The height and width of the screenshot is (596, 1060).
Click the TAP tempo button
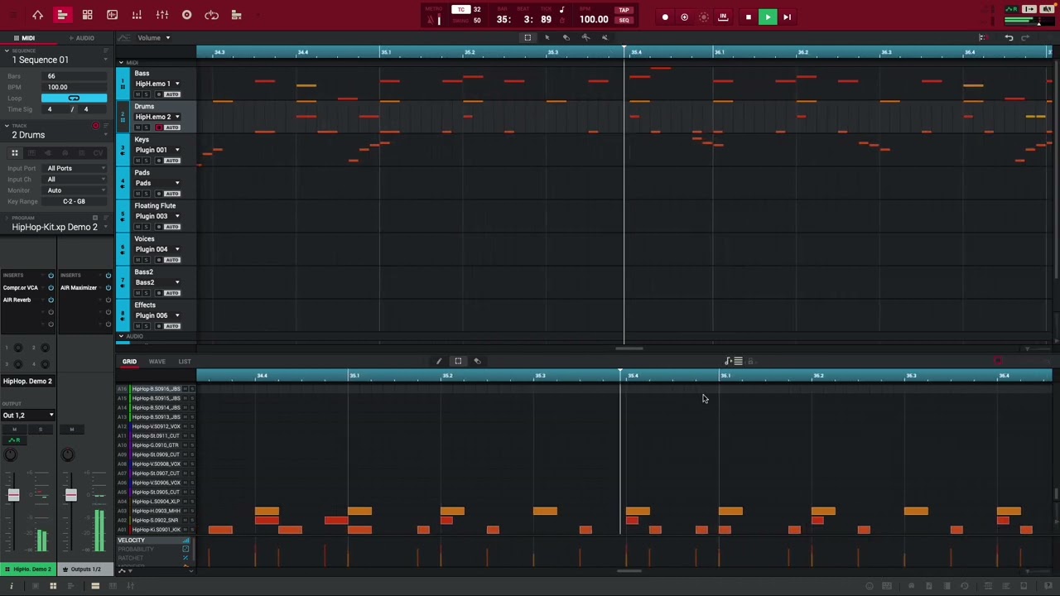click(x=624, y=11)
